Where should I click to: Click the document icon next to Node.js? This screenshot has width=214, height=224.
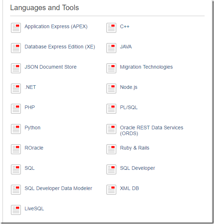click(111, 89)
